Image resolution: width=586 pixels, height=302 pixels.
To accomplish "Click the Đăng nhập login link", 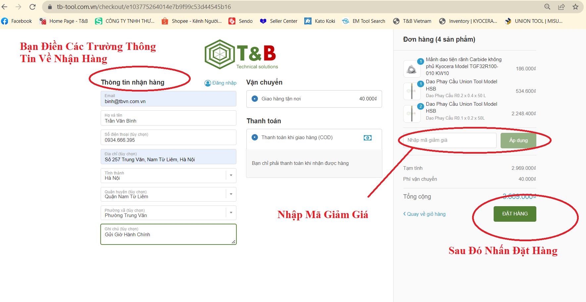I will [220, 83].
